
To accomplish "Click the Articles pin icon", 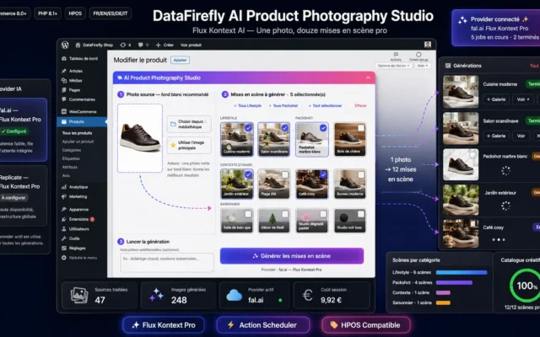I will tap(64, 71).
